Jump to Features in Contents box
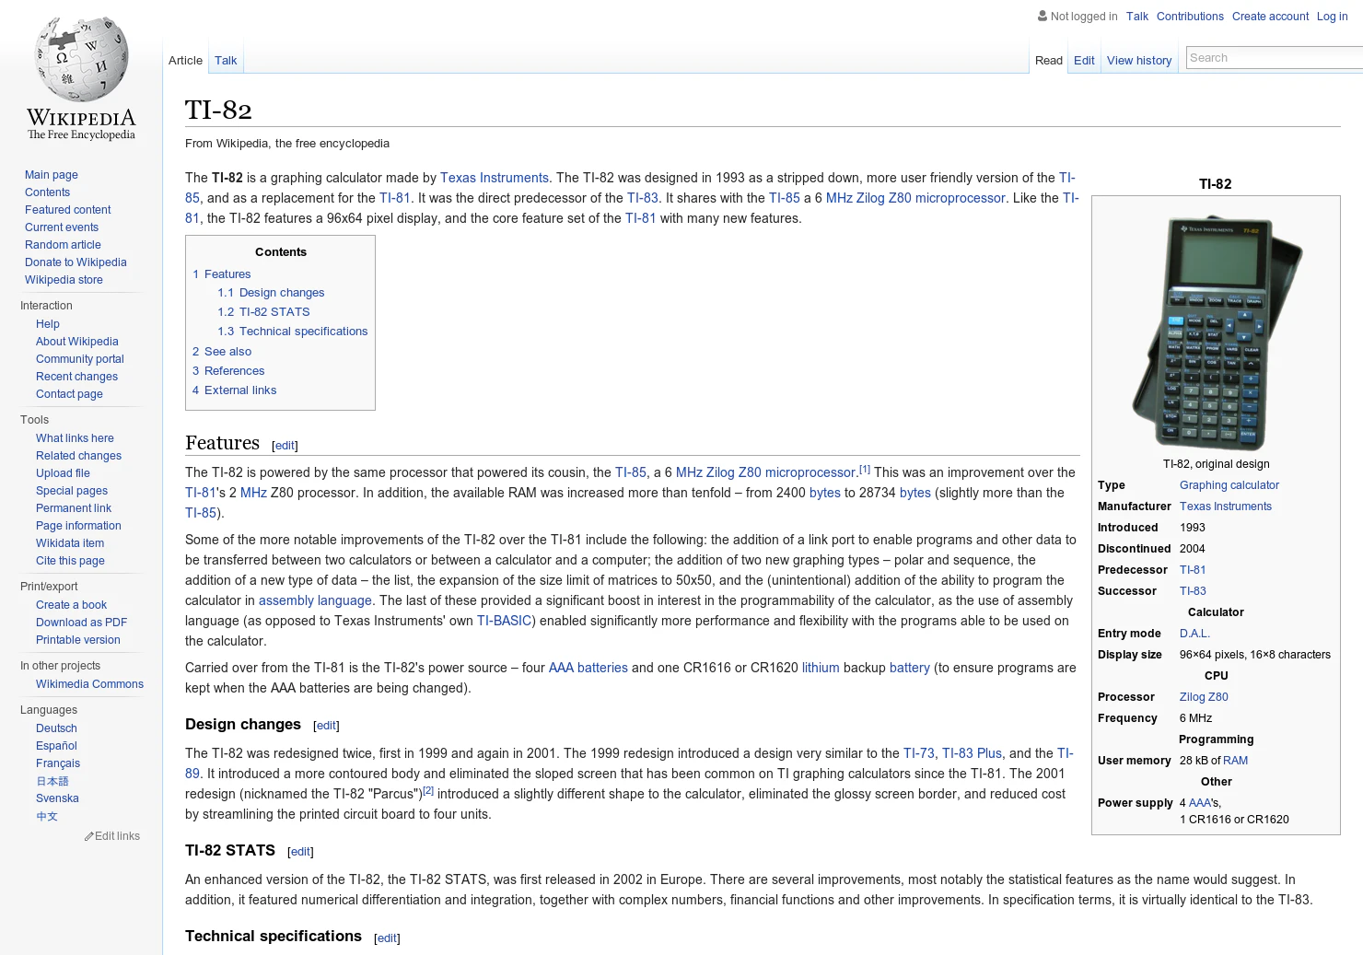1363x955 pixels. click(x=222, y=274)
